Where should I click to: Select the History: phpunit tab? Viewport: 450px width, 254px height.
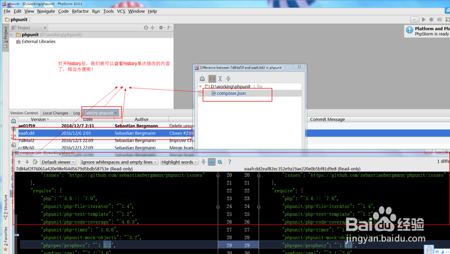pyautogui.click(x=101, y=113)
